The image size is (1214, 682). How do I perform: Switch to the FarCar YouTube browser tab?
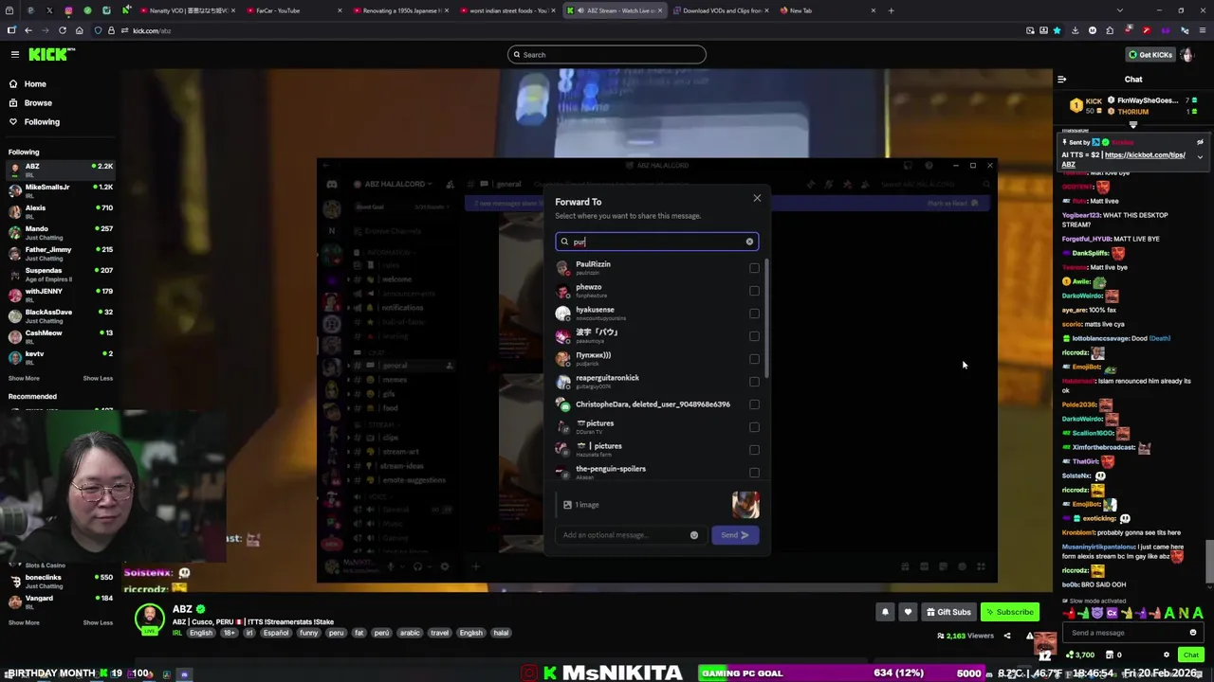292,10
